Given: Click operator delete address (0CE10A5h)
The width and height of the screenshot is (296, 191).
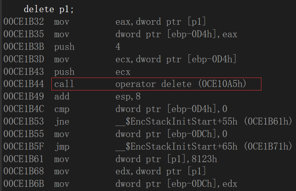Looking at the screenshot, I should pos(222,84).
